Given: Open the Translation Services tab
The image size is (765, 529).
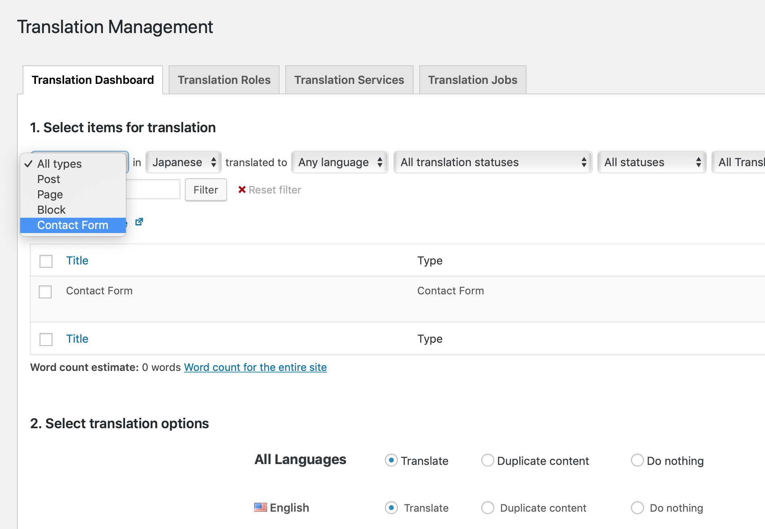Looking at the screenshot, I should coord(349,80).
